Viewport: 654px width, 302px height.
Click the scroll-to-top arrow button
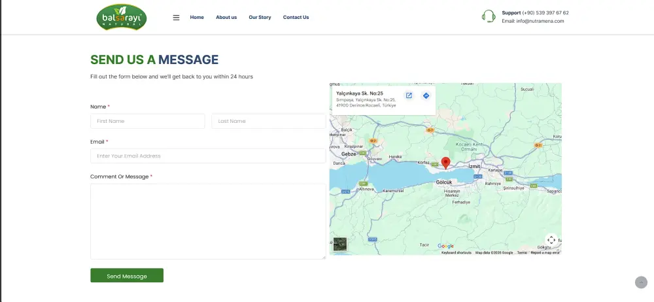[641, 282]
